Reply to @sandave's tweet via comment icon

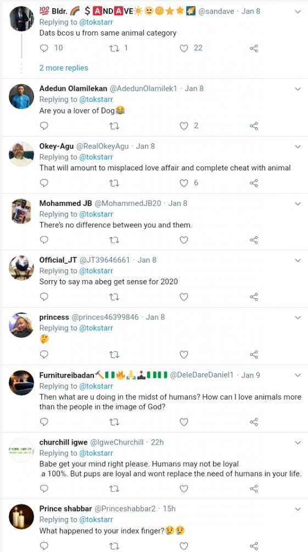pos(44,48)
